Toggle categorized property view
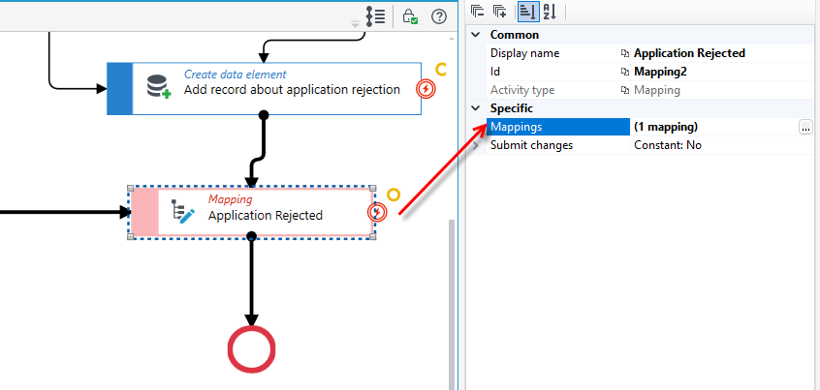 pos(528,11)
